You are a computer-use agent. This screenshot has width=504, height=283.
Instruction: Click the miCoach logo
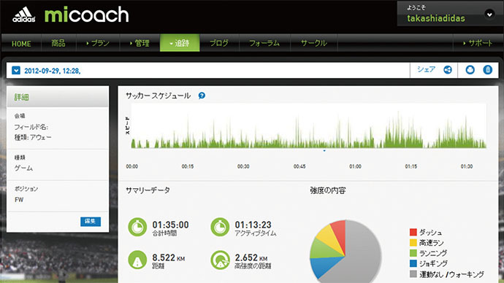pyautogui.click(x=86, y=15)
